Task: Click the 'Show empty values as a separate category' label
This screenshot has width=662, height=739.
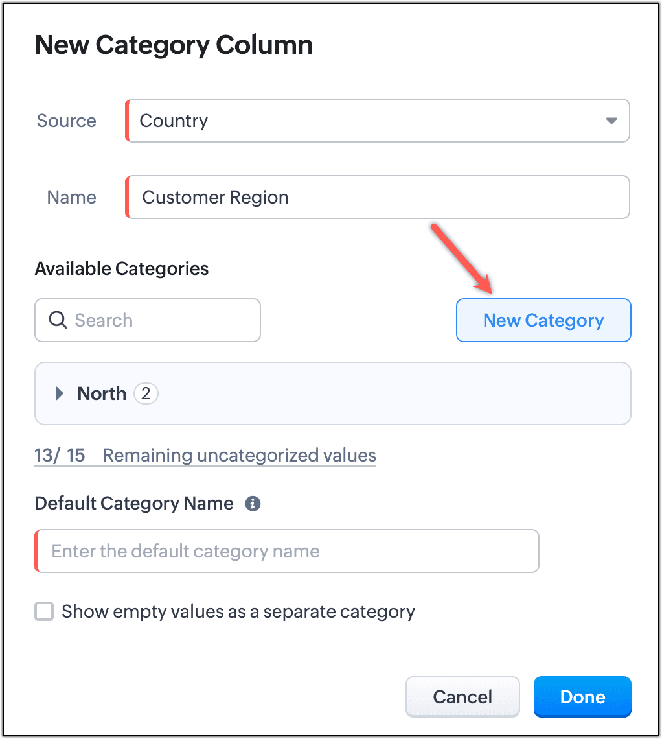Action: click(x=238, y=612)
